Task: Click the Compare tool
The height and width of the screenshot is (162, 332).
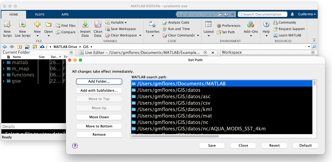Action: point(66,32)
